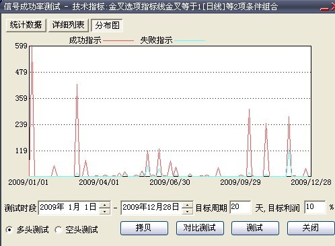Decrease the start date with down arrow
The height and width of the screenshot is (246, 335).
pos(104,211)
